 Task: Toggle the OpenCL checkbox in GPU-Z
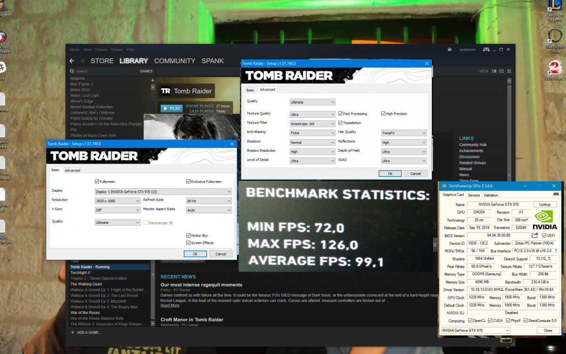click(470, 321)
